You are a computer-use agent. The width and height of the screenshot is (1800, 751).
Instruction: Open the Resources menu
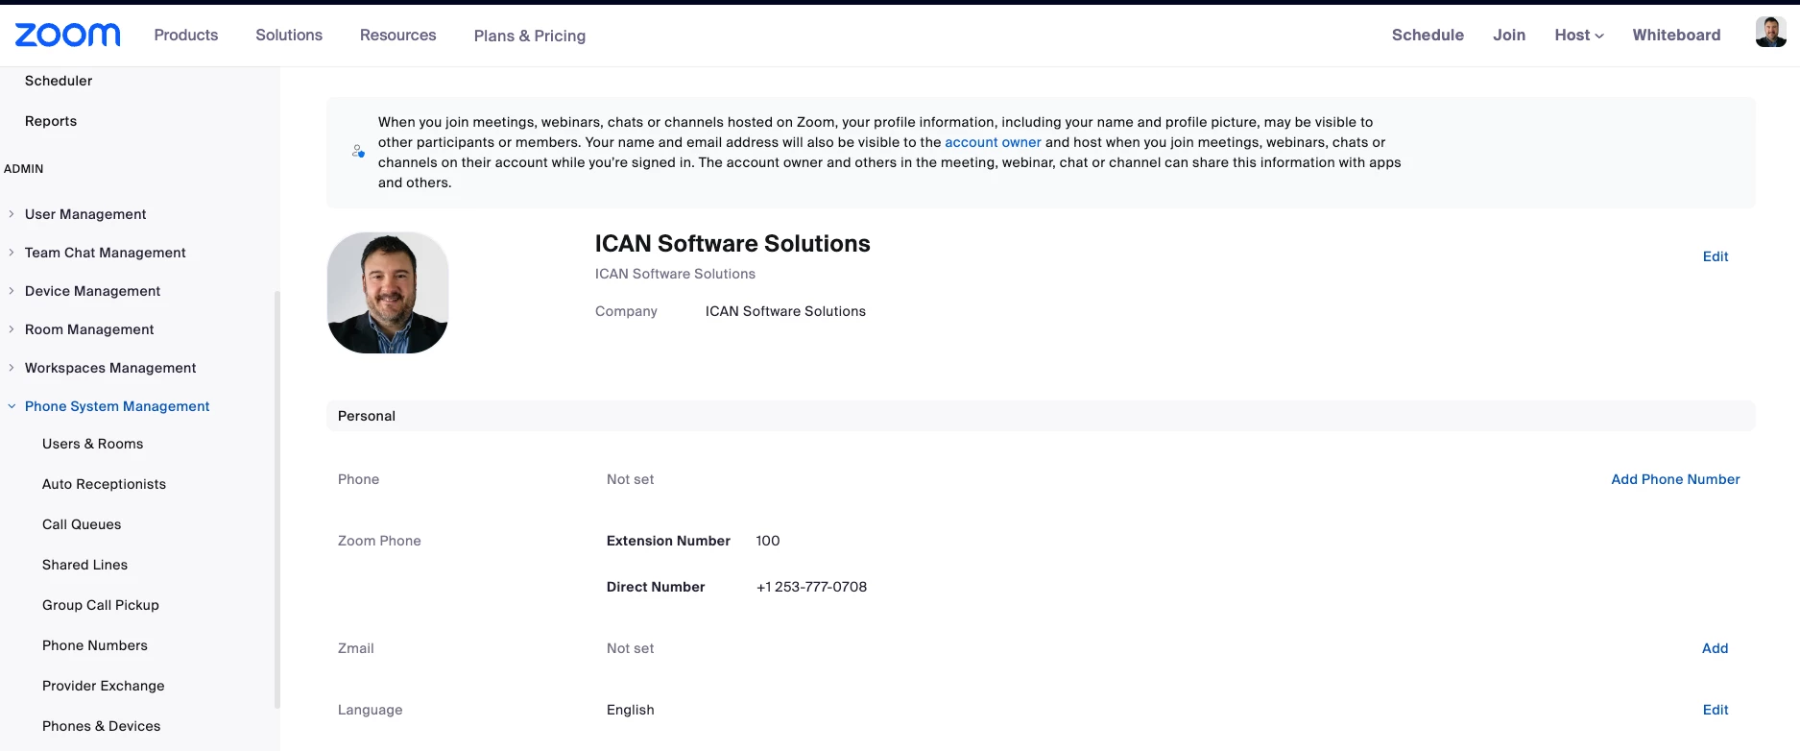398,36
